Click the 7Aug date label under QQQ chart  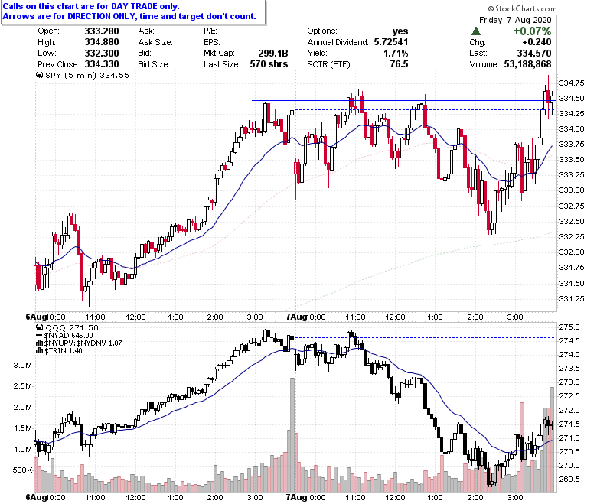click(x=297, y=498)
